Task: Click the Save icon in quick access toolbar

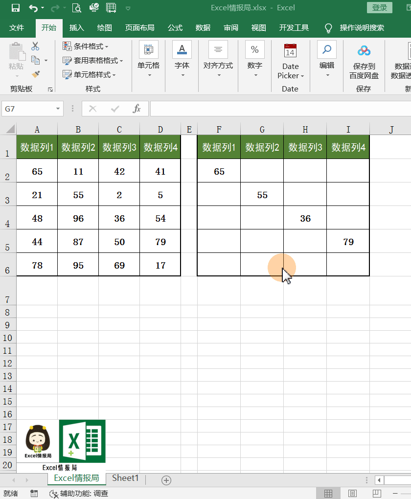Action: [15, 8]
